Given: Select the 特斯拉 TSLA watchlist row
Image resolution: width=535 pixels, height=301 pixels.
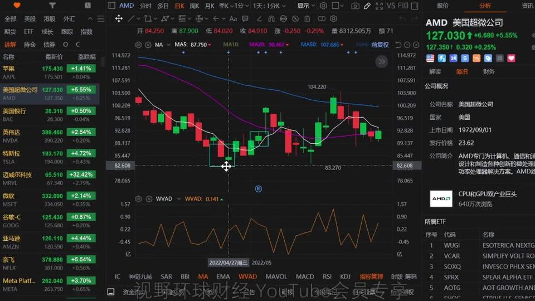Looking at the screenshot, I should coord(50,157).
